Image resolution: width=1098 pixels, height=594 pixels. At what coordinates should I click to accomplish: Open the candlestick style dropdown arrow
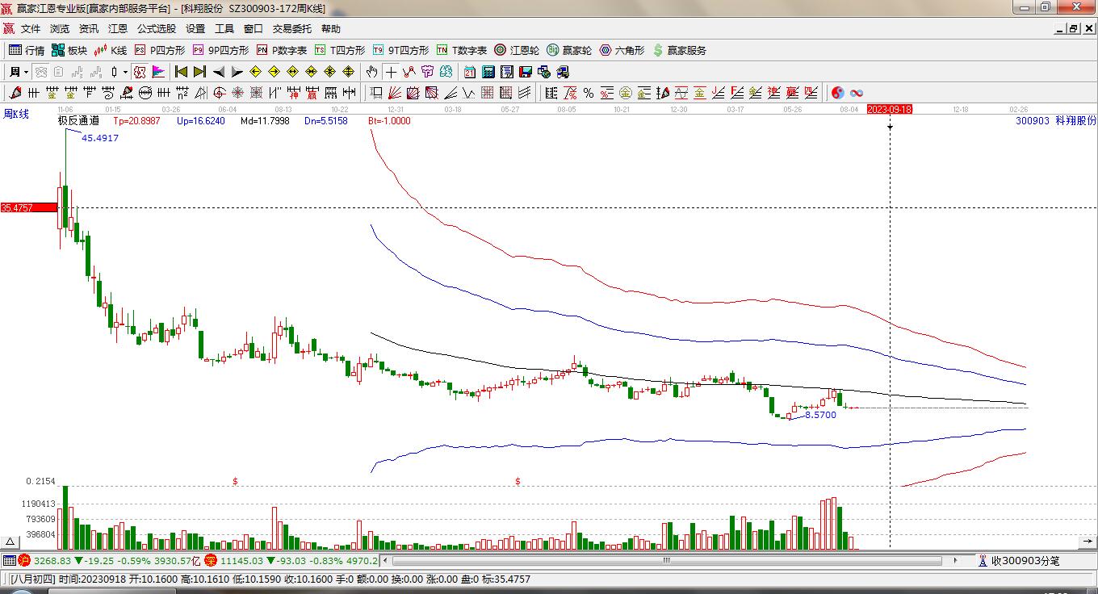coord(125,72)
